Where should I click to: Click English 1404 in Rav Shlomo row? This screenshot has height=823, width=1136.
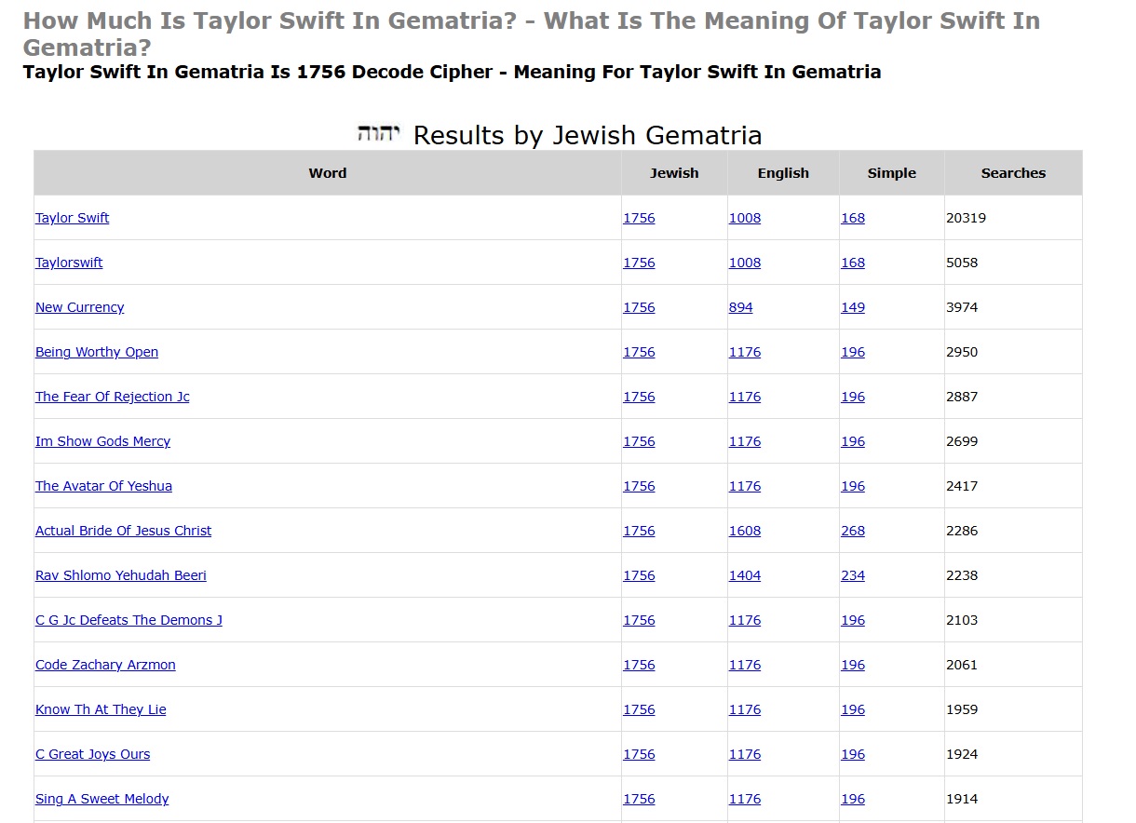(x=745, y=575)
